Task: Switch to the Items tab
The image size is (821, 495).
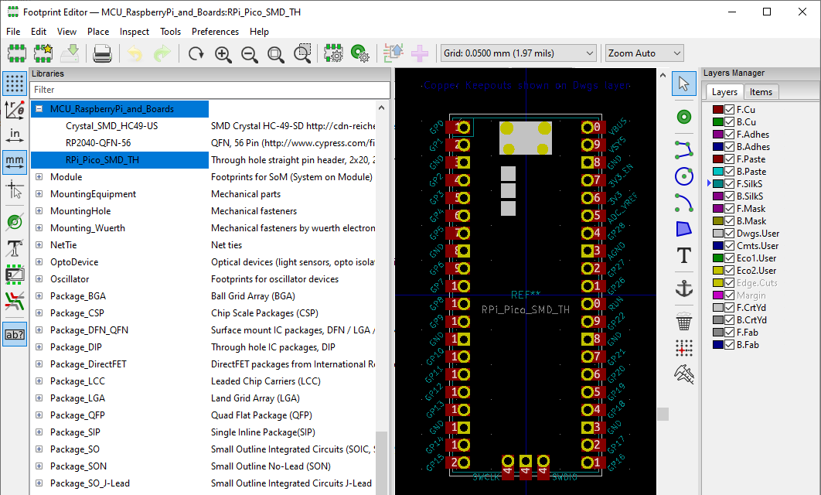Action: (761, 91)
